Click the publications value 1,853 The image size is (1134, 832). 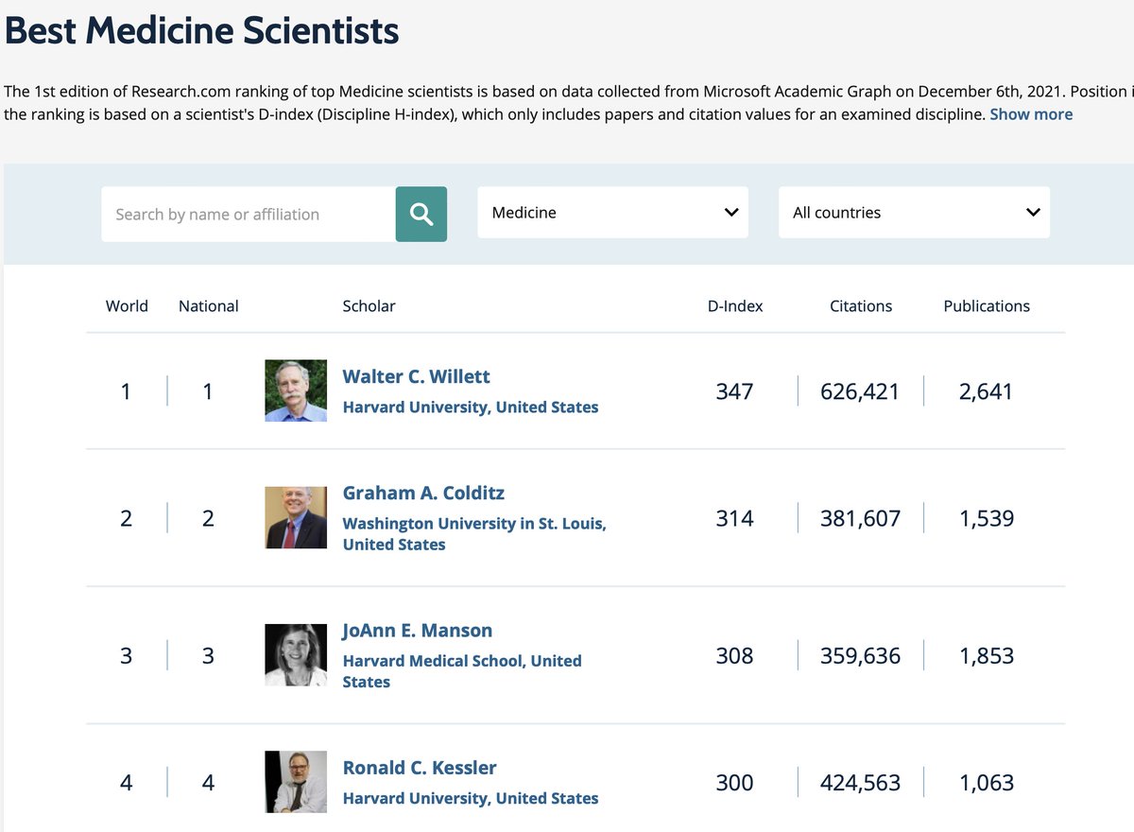pyautogui.click(x=987, y=656)
